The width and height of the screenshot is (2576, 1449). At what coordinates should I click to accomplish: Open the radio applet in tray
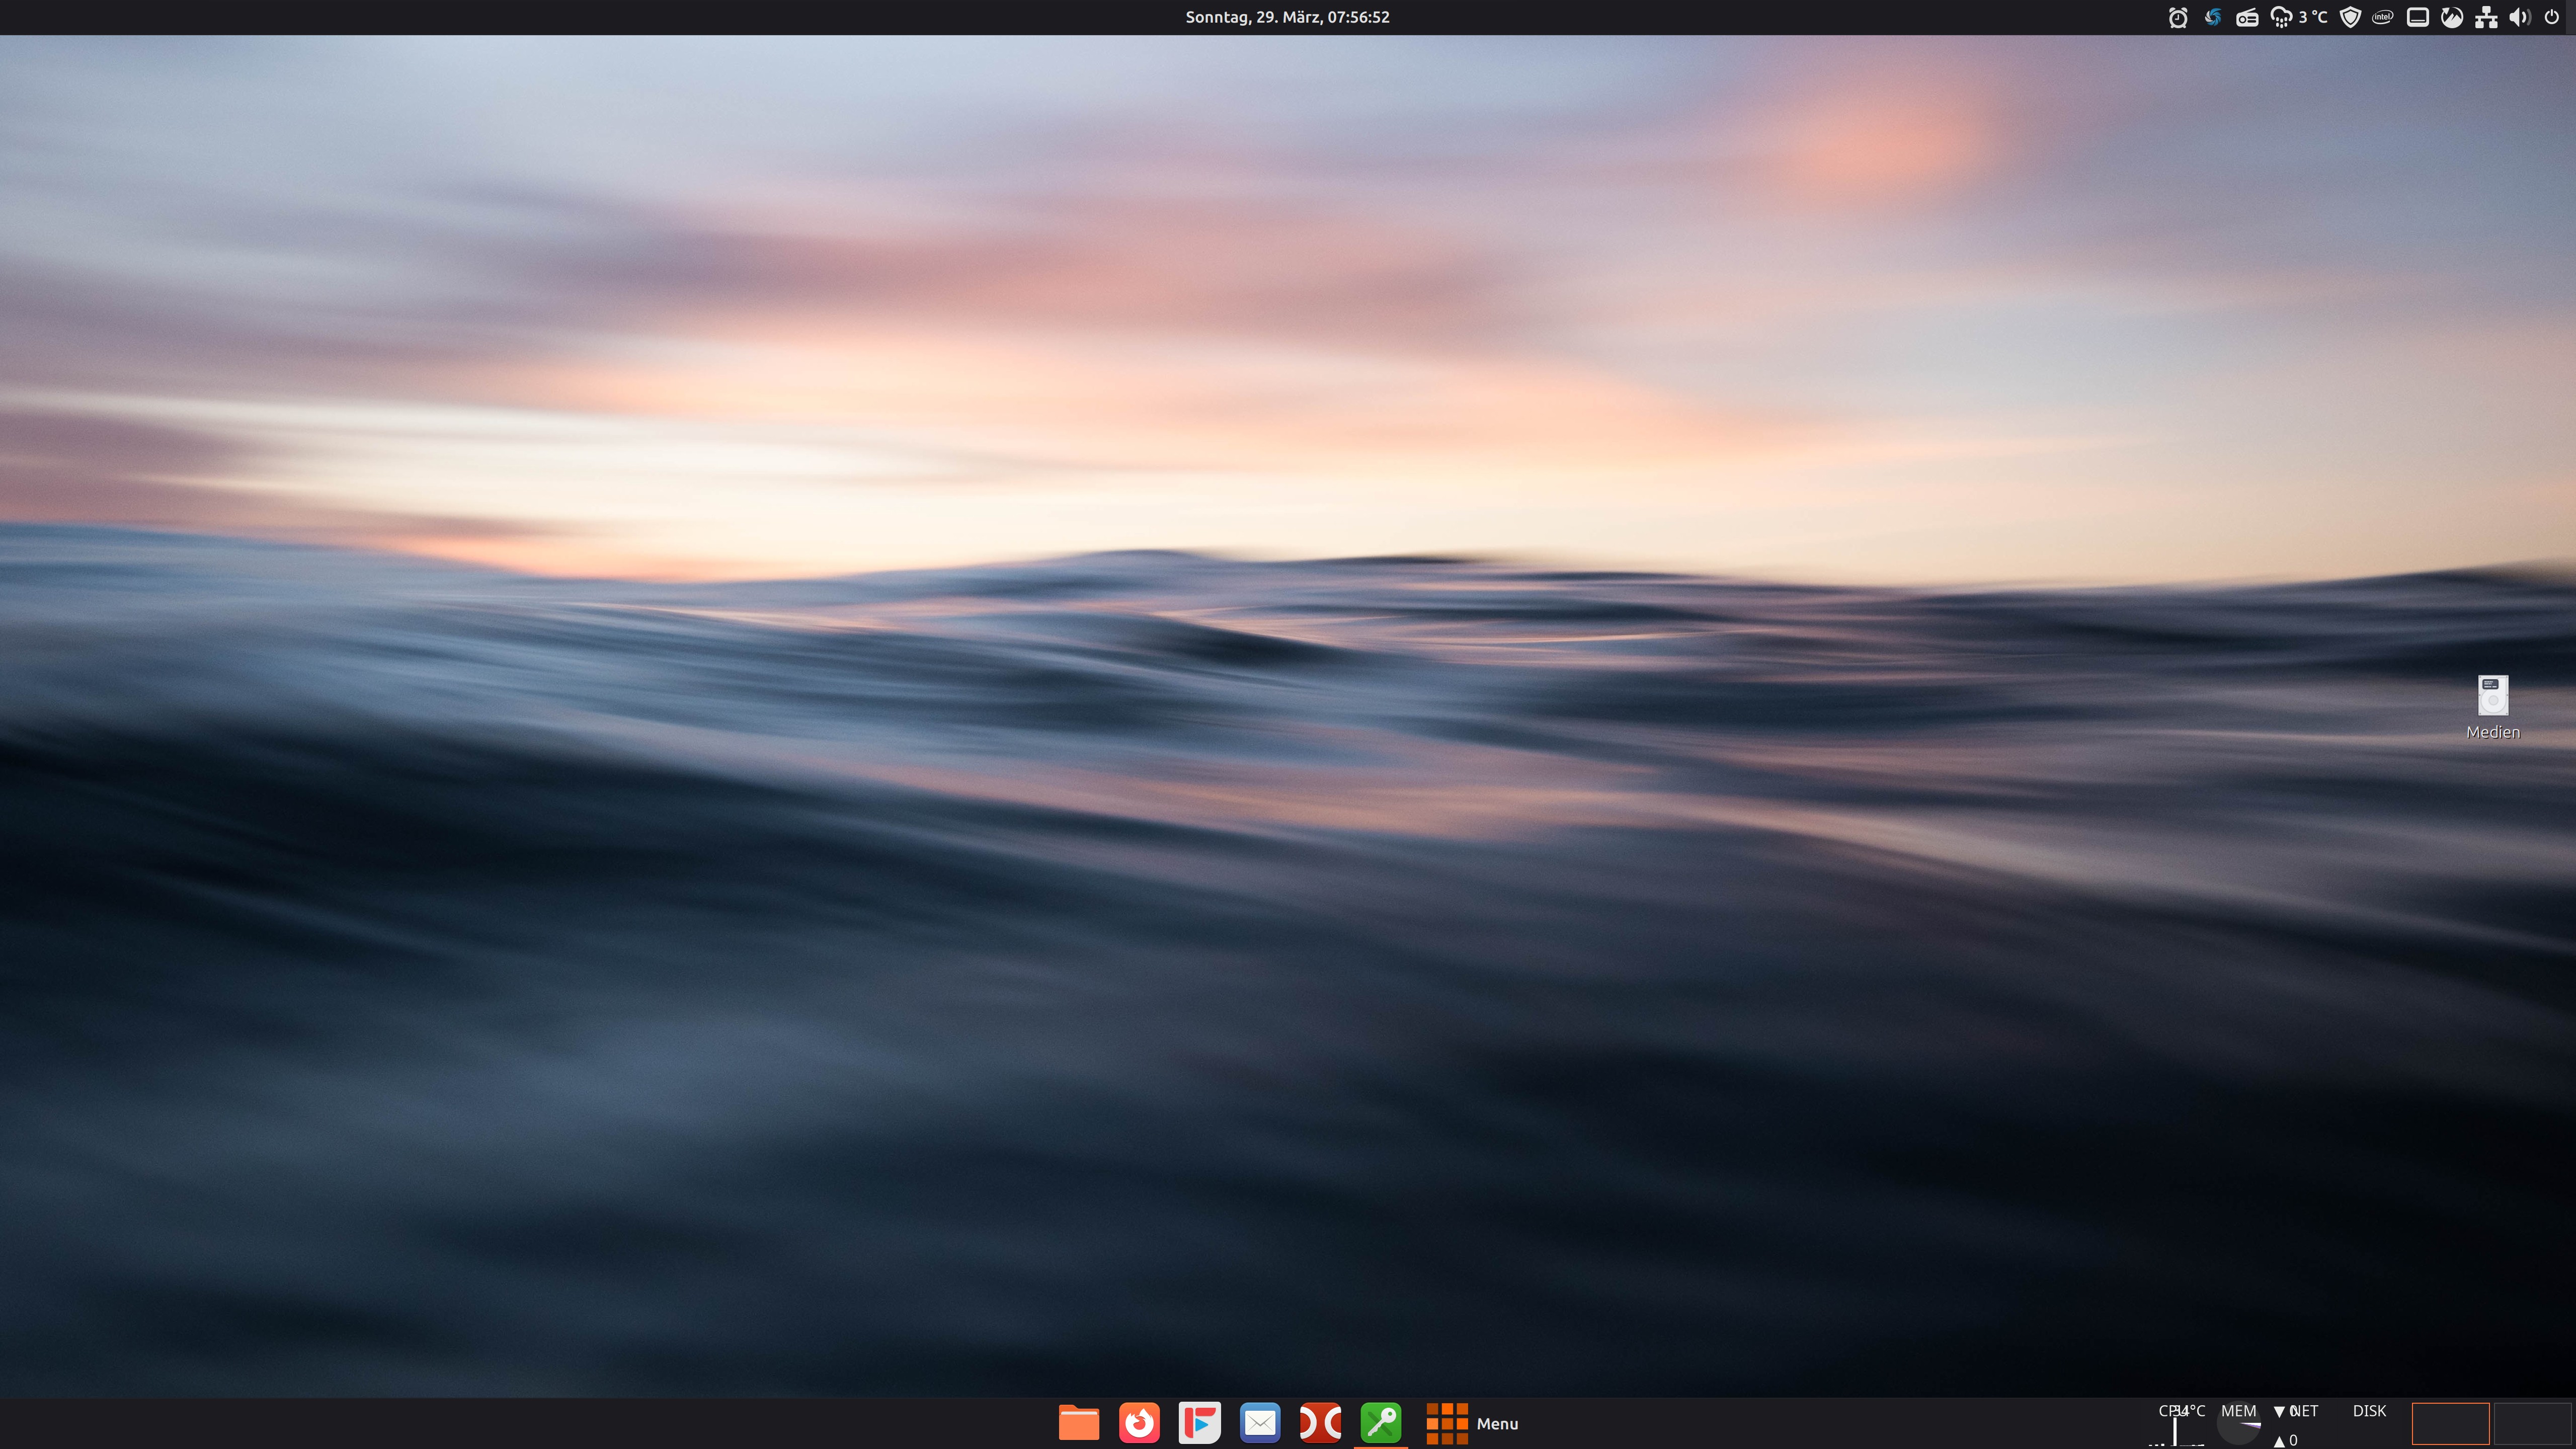[x=2247, y=17]
